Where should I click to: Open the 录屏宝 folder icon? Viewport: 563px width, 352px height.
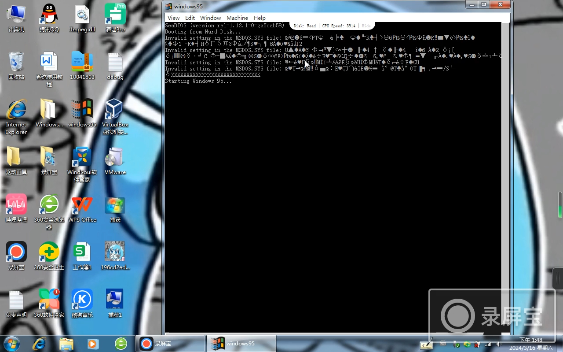[49, 161]
